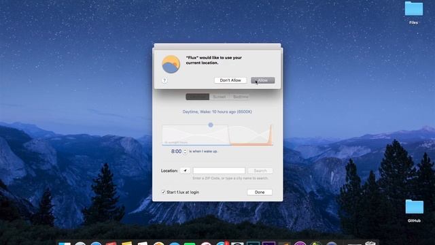The height and width of the screenshot is (245, 435).
Task: Toggle Start f.lux at login checkbox
Action: click(163, 192)
